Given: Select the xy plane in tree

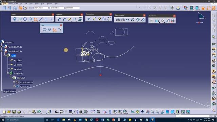Looking at the screenshot, I should pos(18,60).
